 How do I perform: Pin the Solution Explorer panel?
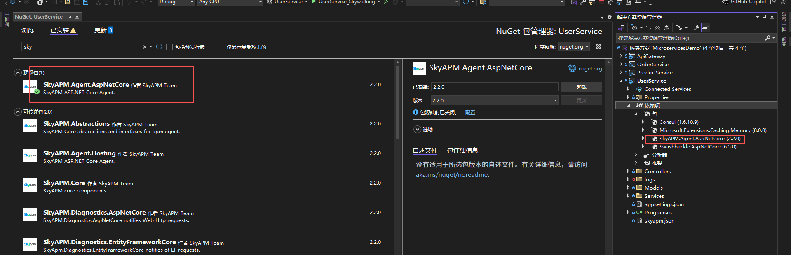coord(765,17)
